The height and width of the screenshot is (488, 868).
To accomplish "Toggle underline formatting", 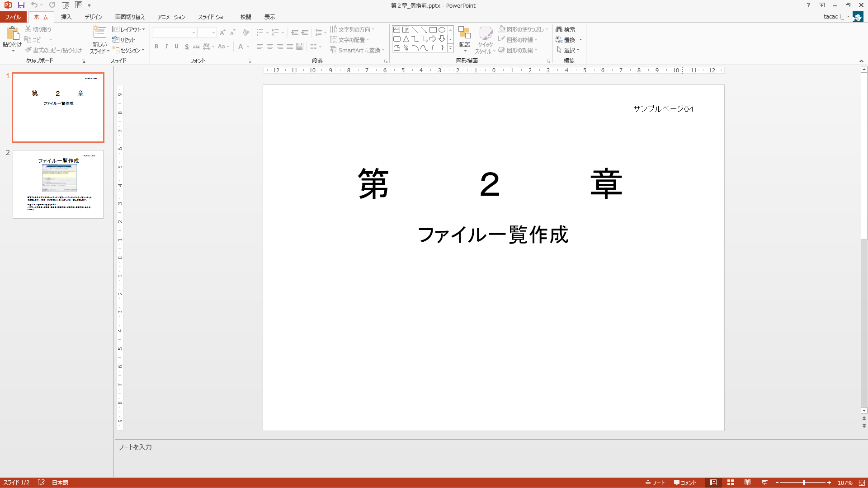I will pyautogui.click(x=176, y=46).
